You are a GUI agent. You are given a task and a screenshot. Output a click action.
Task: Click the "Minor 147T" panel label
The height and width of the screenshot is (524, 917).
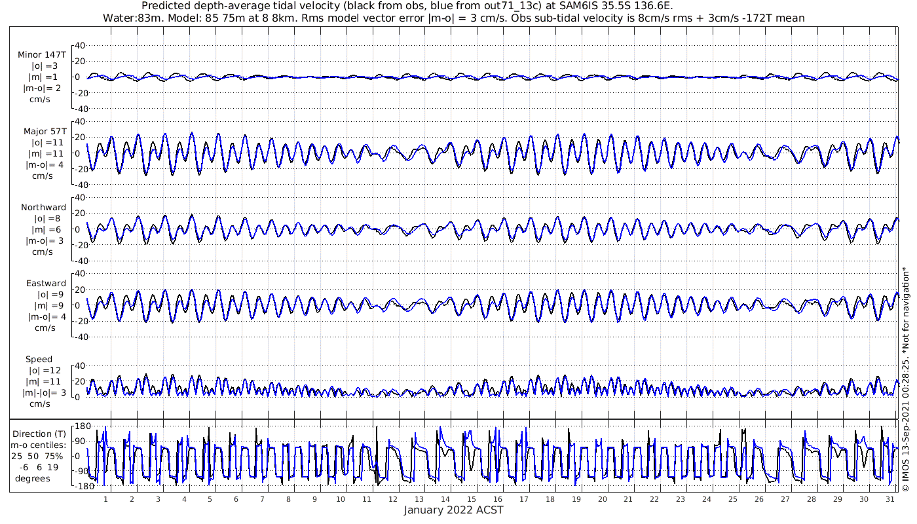pos(42,55)
